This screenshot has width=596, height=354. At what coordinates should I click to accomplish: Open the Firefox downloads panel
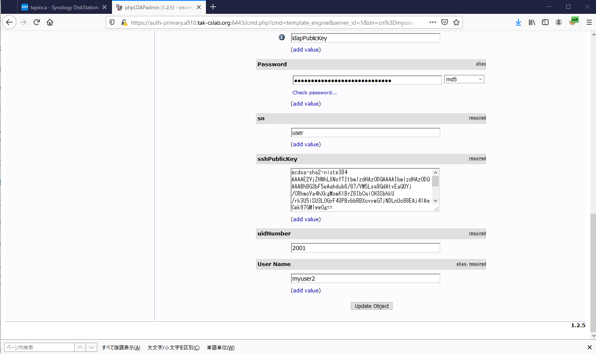point(518,22)
